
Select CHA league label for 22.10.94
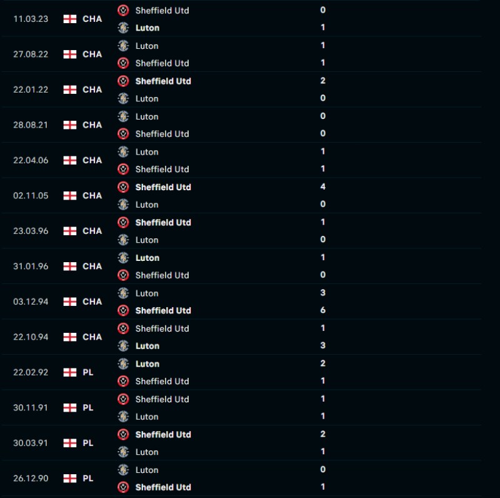[92, 337]
